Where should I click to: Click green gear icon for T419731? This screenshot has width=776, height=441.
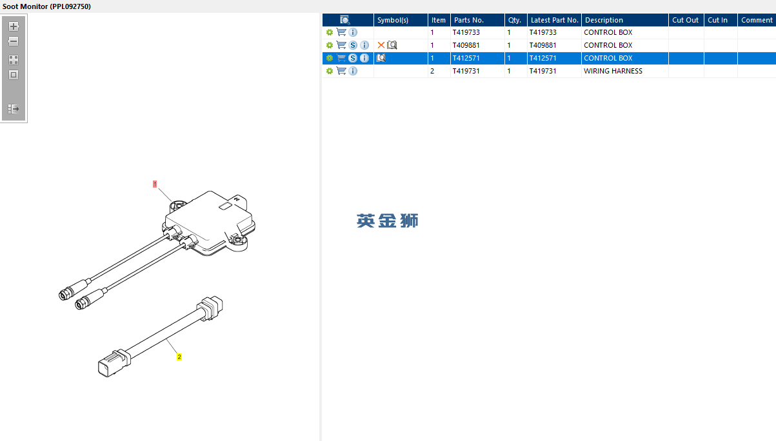330,71
